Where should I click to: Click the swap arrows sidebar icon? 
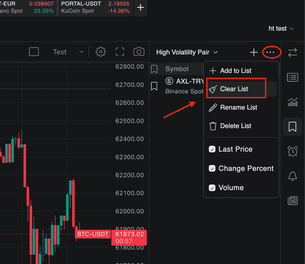tap(293, 53)
